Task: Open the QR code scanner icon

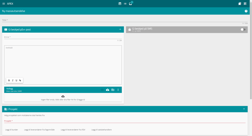Action: click(x=245, y=4)
